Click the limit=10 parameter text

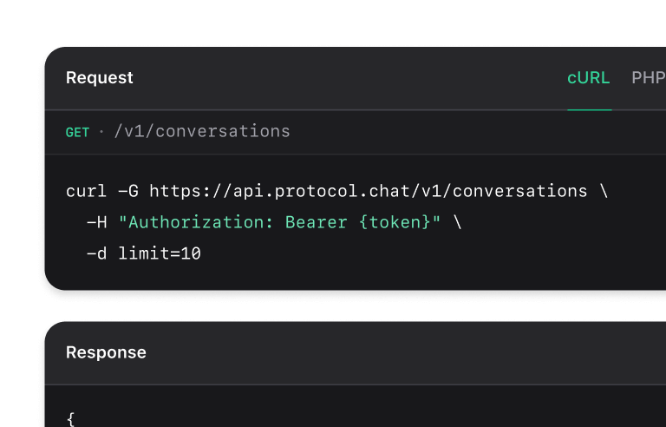click(160, 254)
